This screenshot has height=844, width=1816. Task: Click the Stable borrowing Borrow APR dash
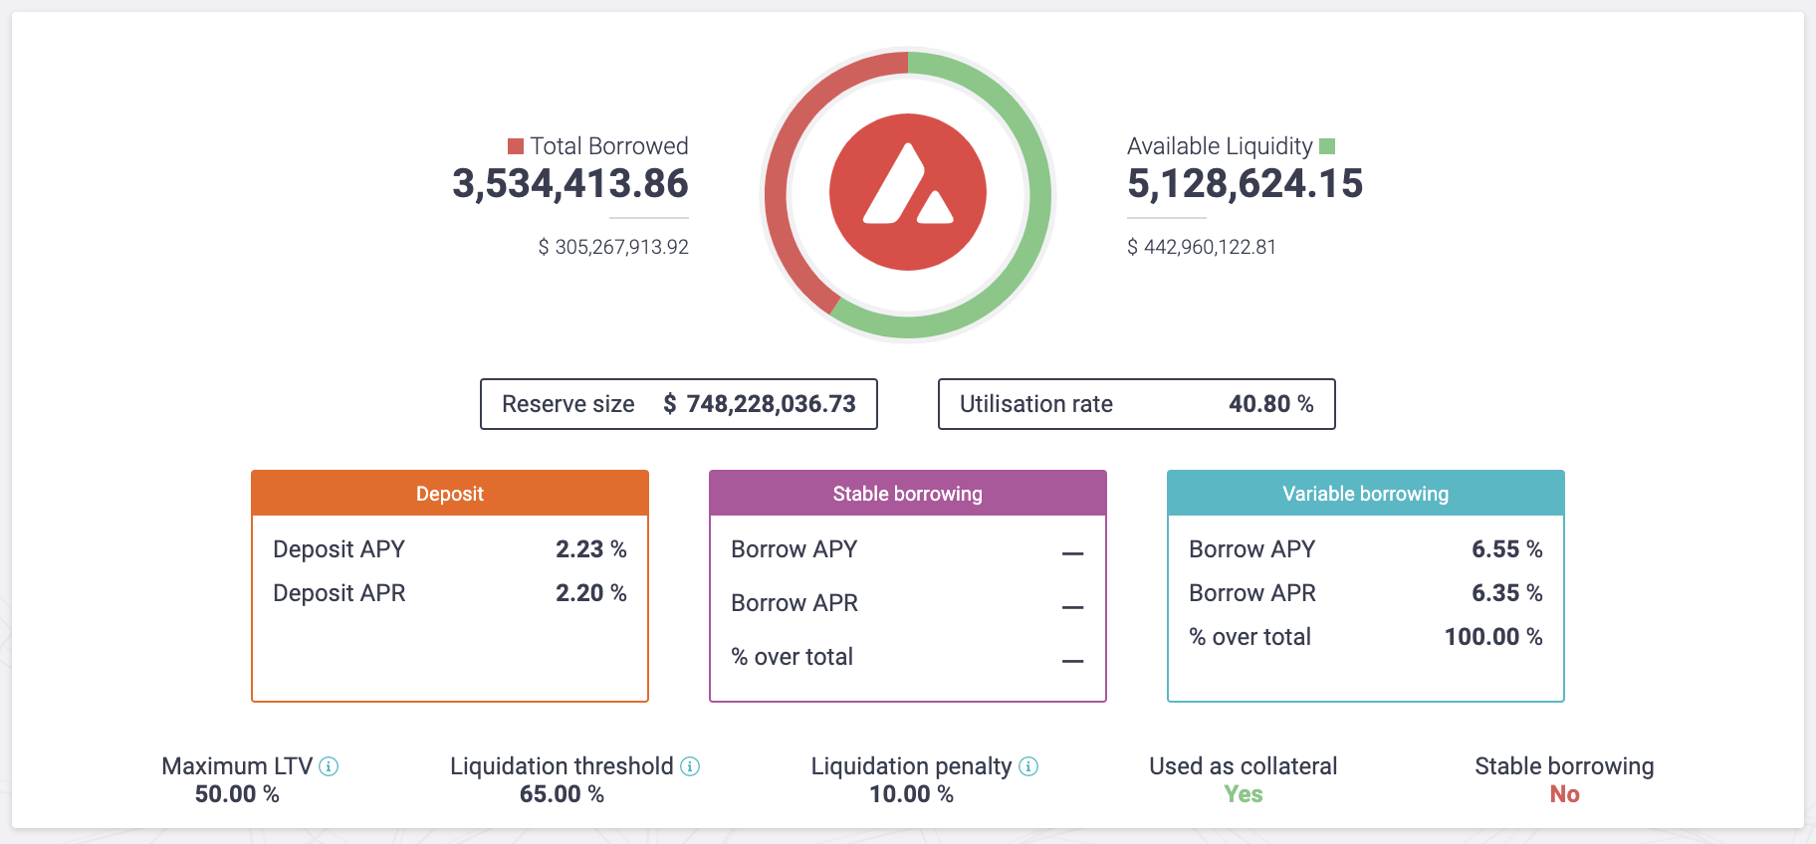click(1072, 607)
